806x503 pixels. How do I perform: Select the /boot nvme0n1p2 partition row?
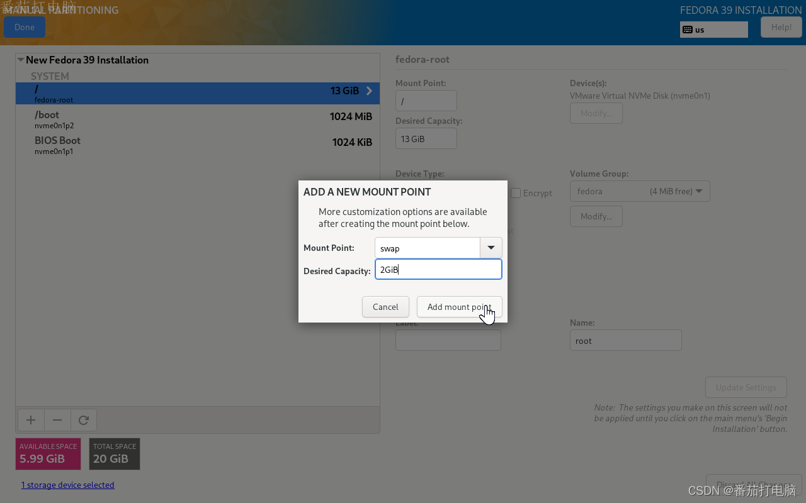tap(198, 119)
